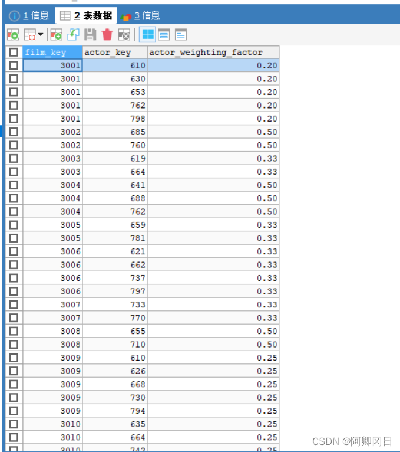Switch to form view mode
The width and height of the screenshot is (400, 452).
164,35
